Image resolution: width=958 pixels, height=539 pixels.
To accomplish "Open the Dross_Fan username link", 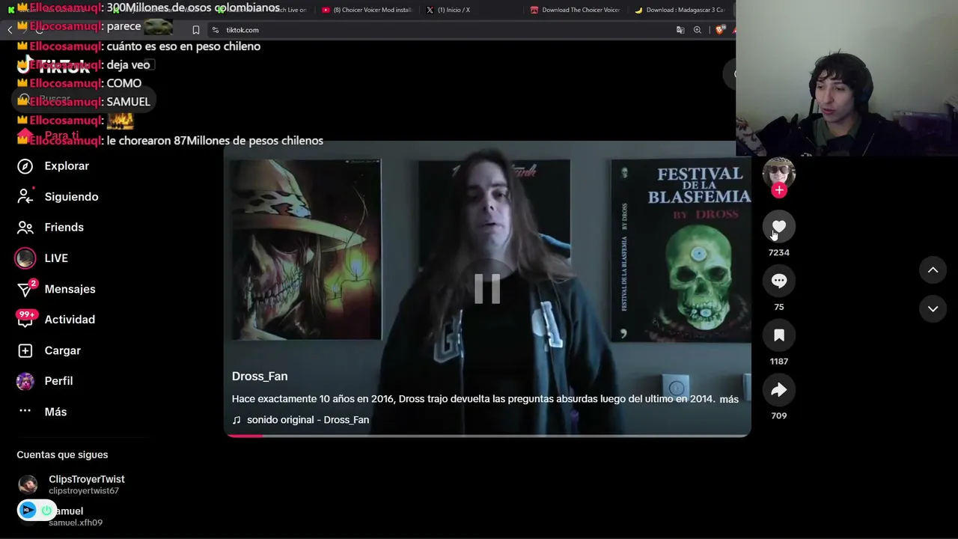I will point(260,377).
